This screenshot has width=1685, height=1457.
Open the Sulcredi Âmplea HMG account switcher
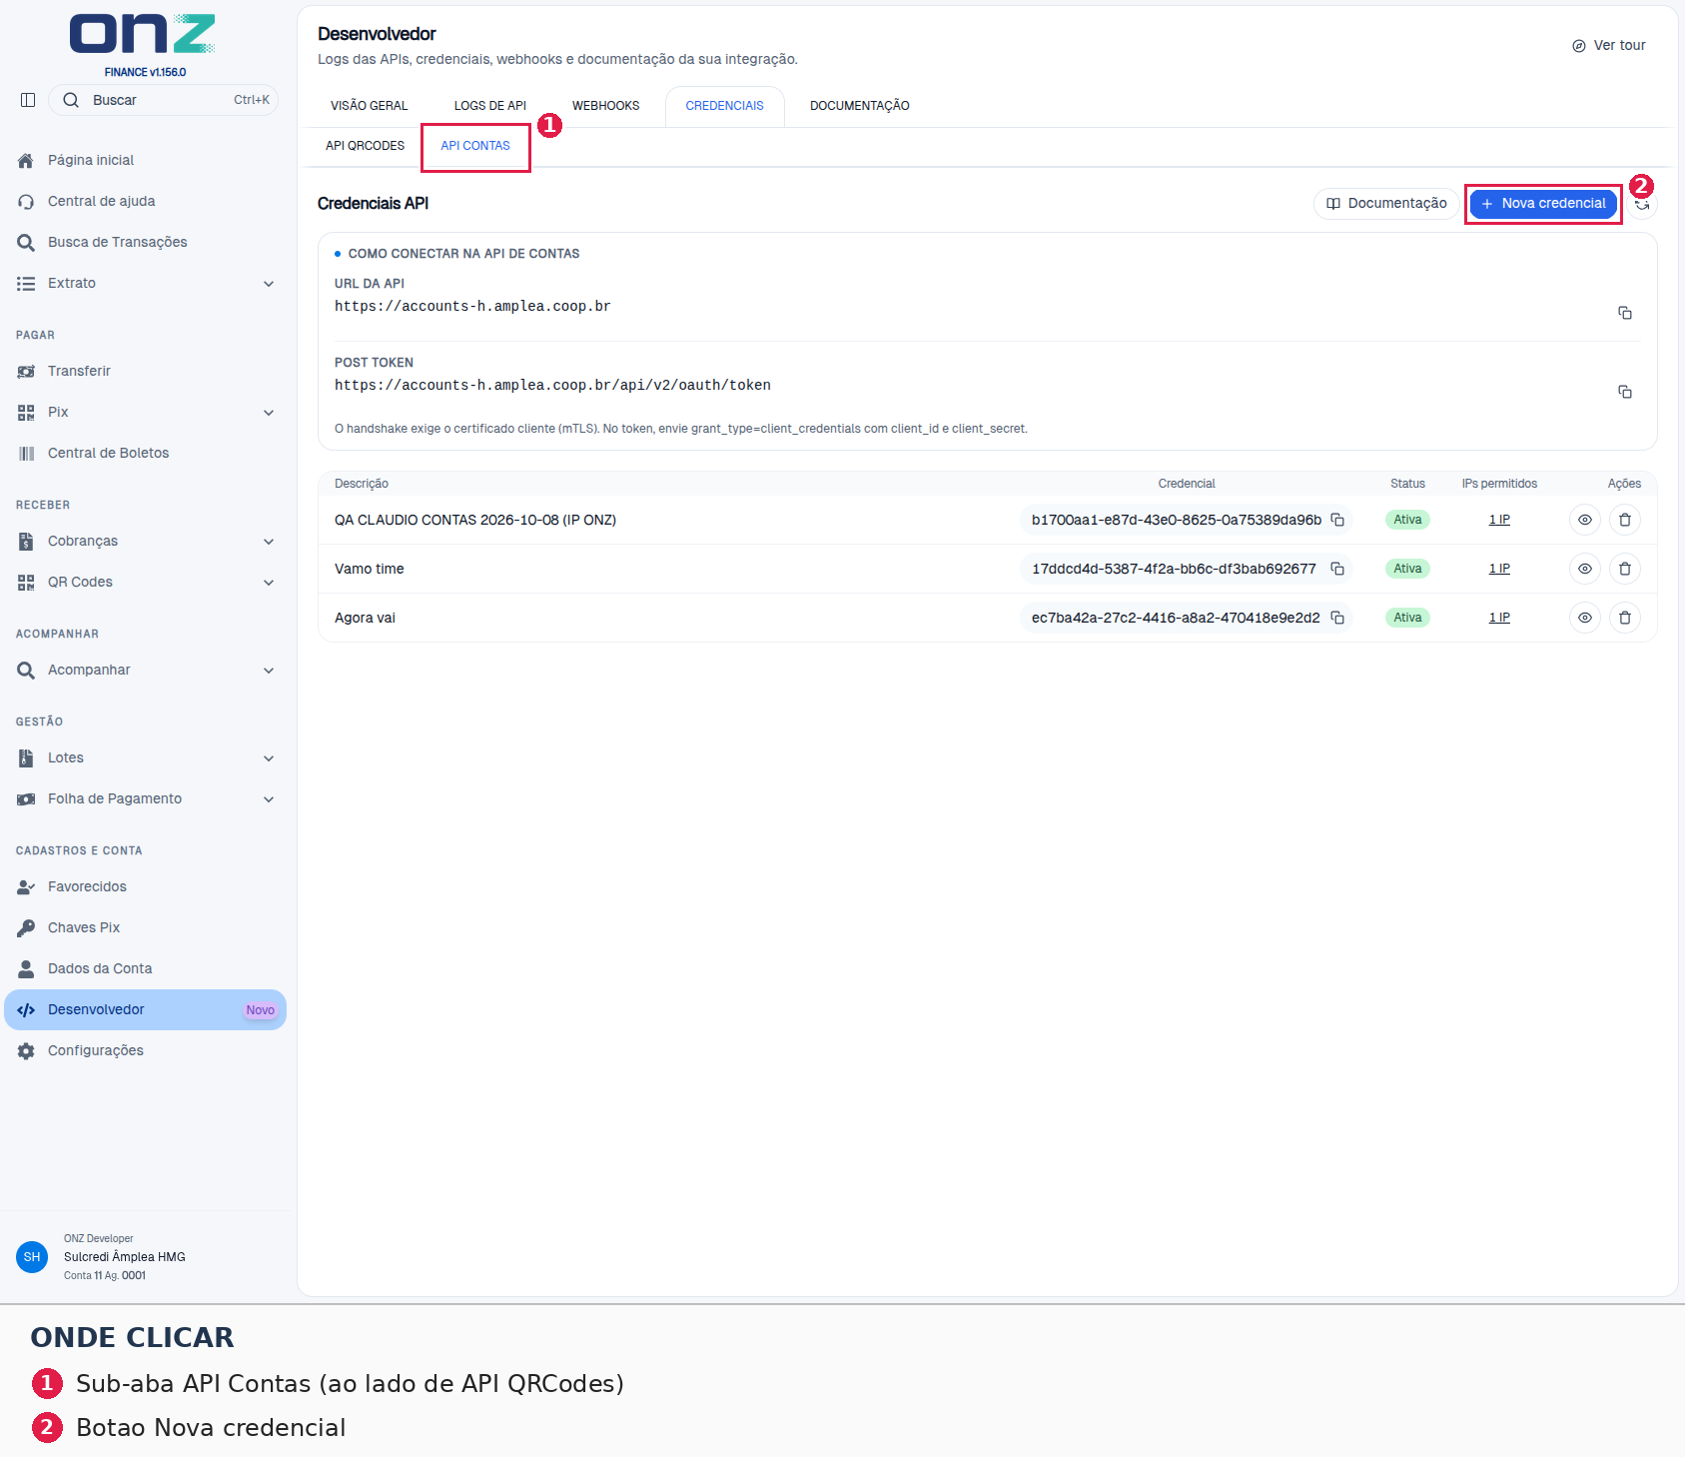coord(145,1257)
